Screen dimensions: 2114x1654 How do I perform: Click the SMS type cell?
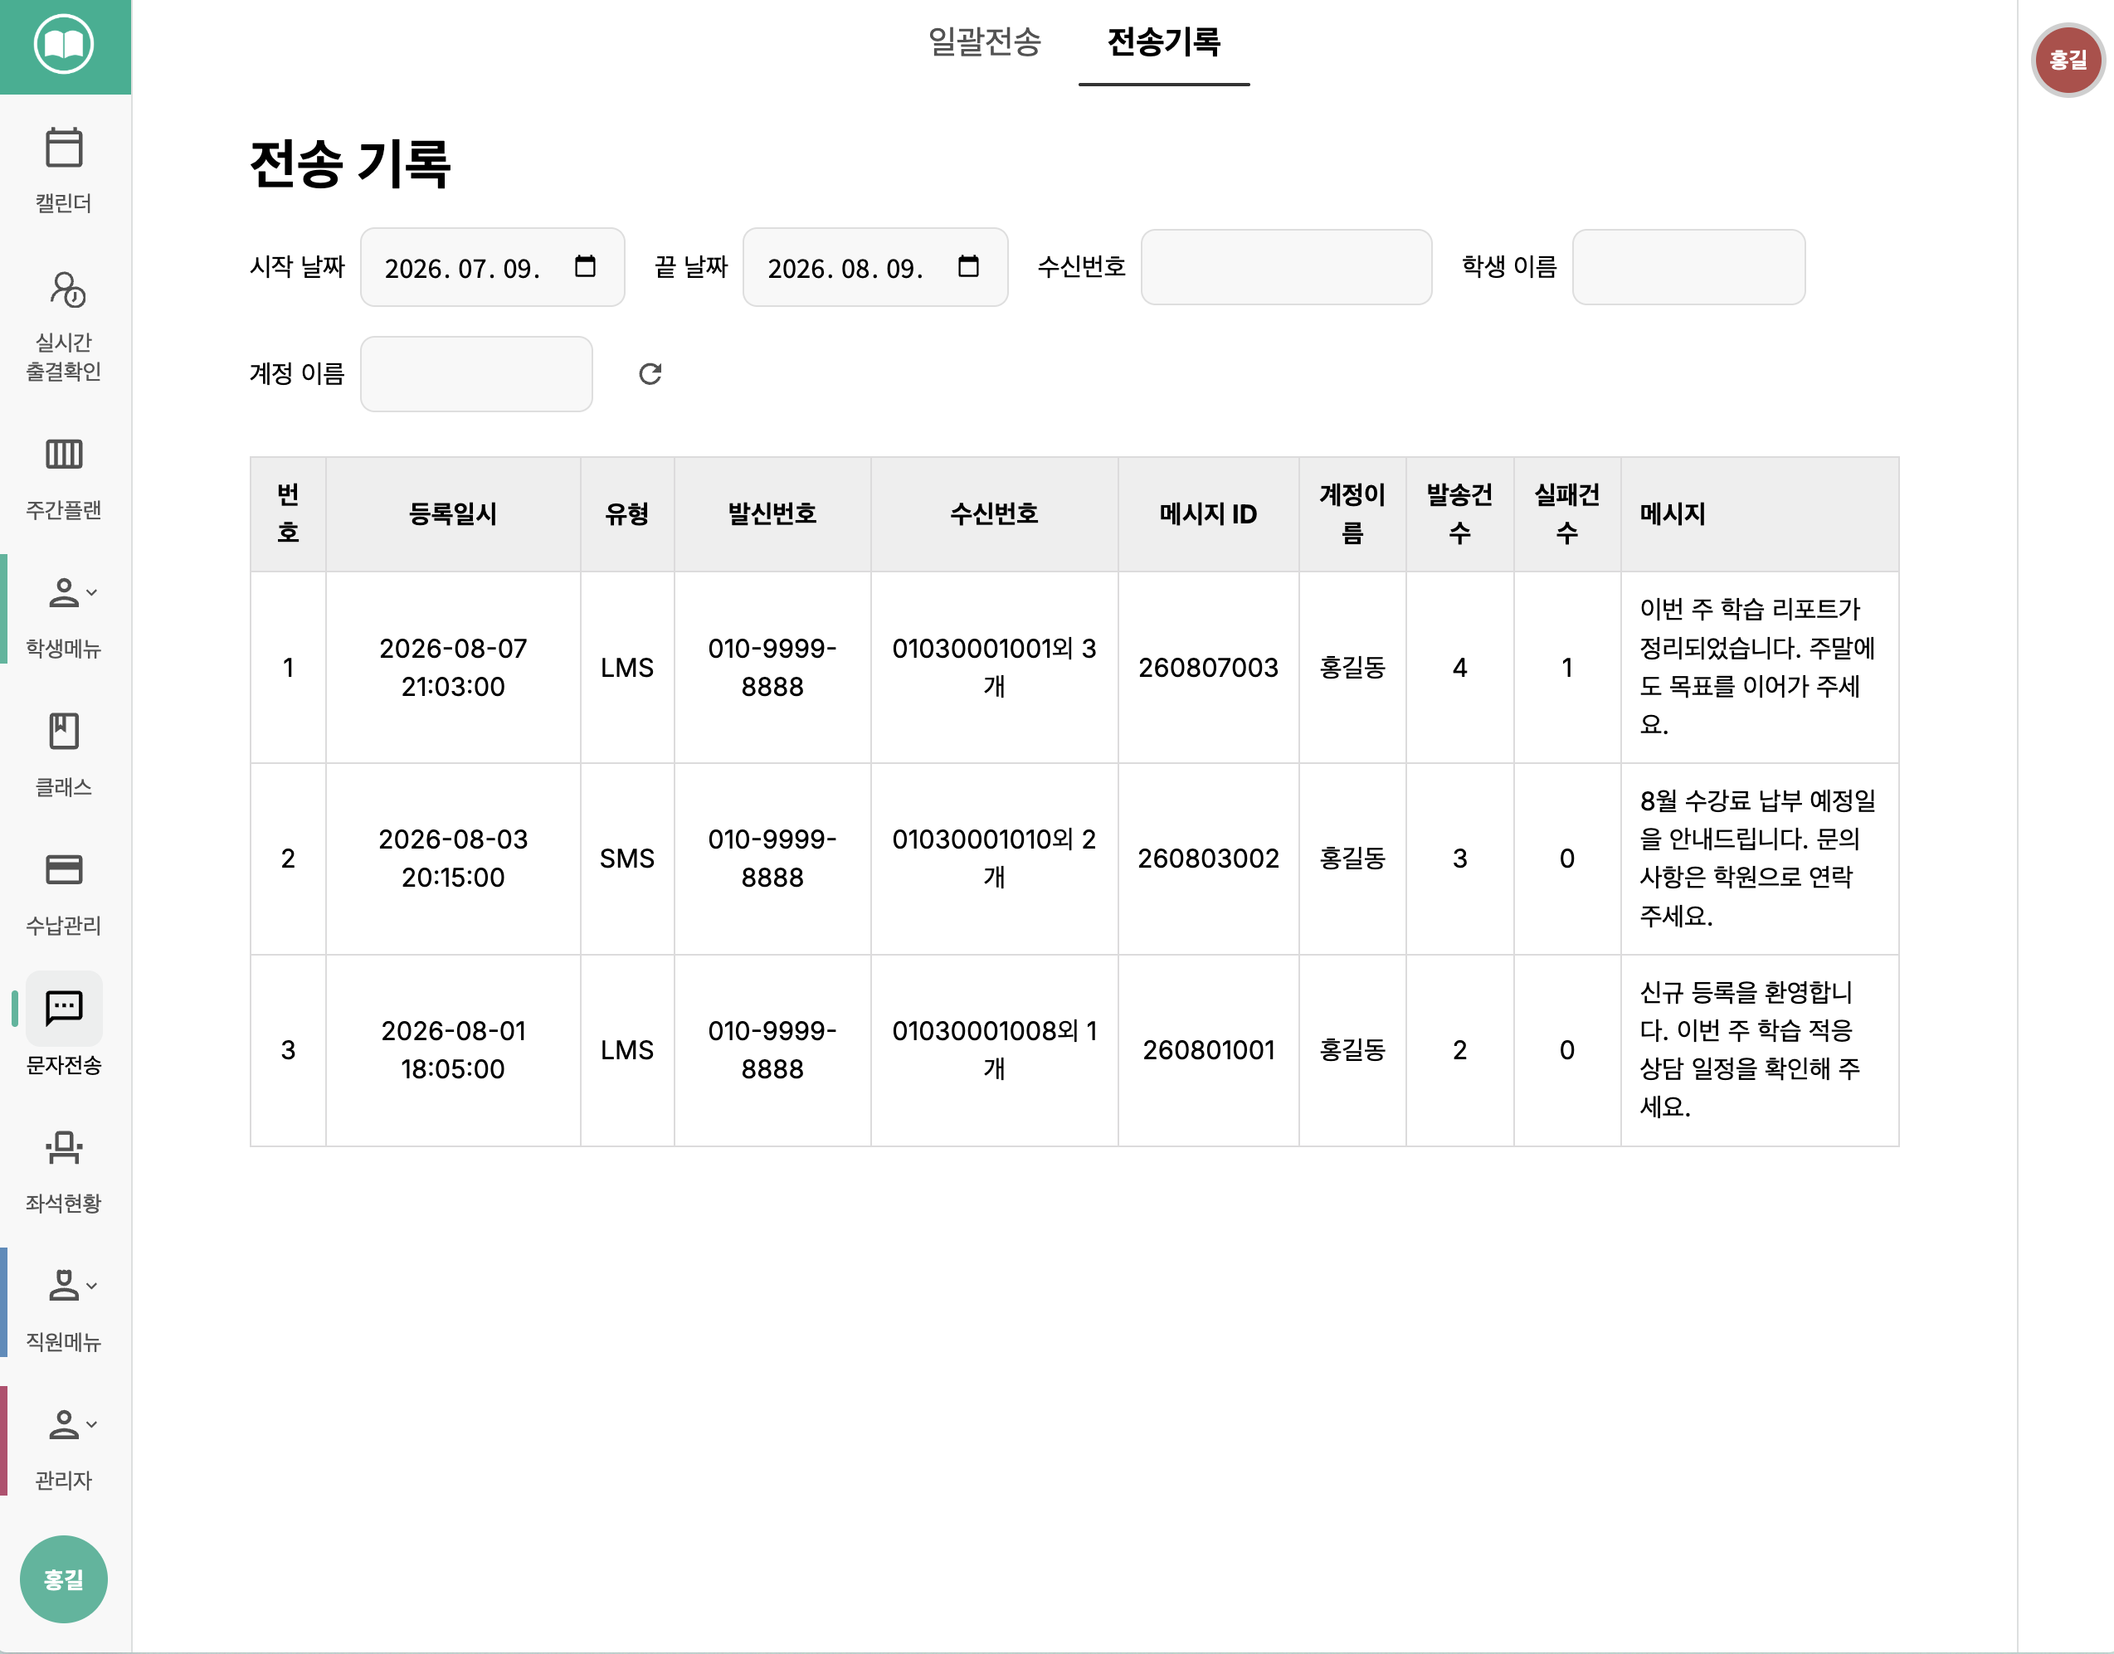coord(626,858)
